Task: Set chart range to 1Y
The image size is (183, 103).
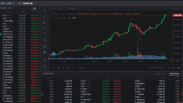Action: pos(73,68)
